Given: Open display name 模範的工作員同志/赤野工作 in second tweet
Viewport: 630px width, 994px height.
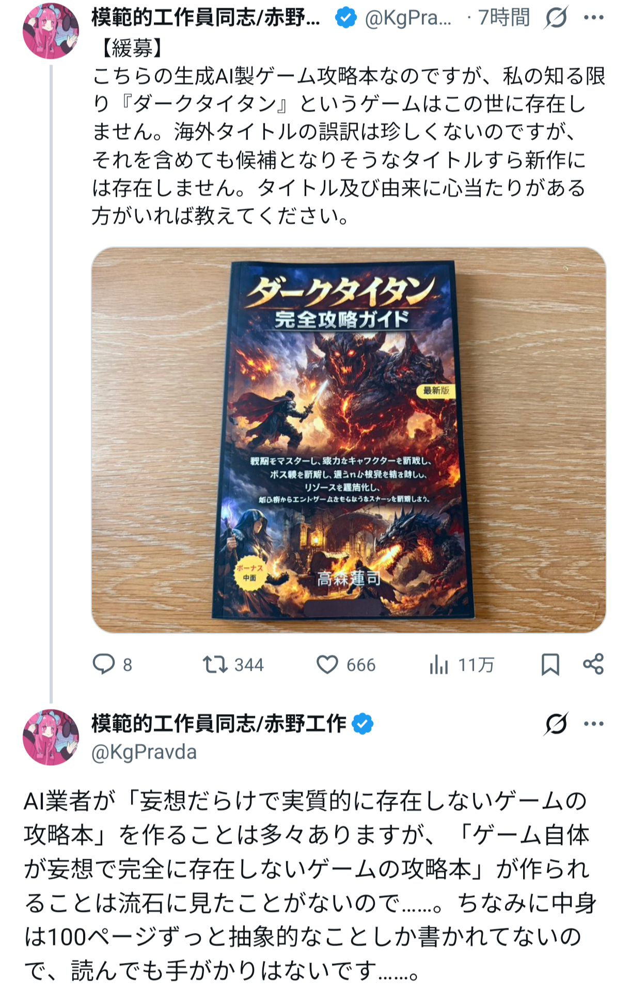Looking at the screenshot, I should coord(219,724).
